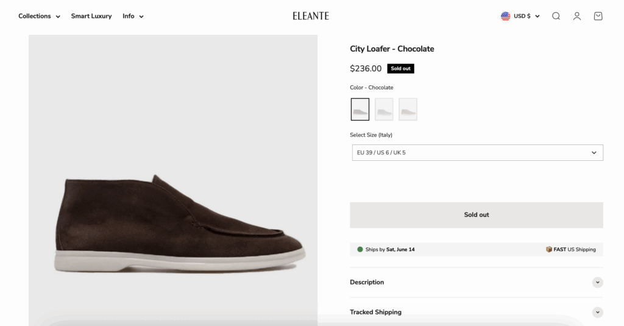The height and width of the screenshot is (326, 624).
Task: Open the Info menu
Action: tap(133, 16)
